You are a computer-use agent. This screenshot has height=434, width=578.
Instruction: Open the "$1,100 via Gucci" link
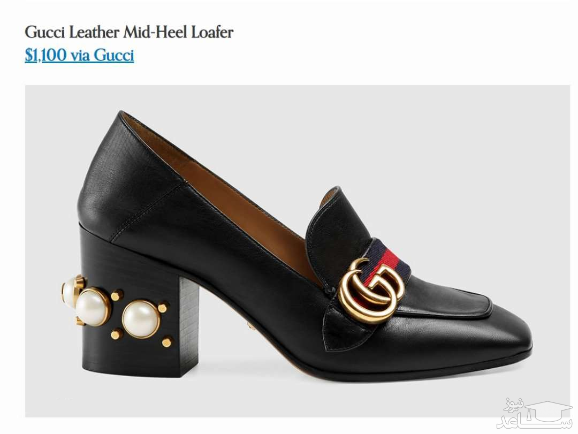79,55
